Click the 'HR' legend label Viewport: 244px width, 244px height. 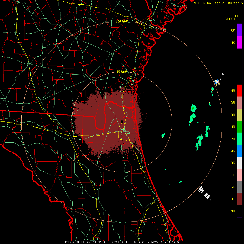pos(233,127)
